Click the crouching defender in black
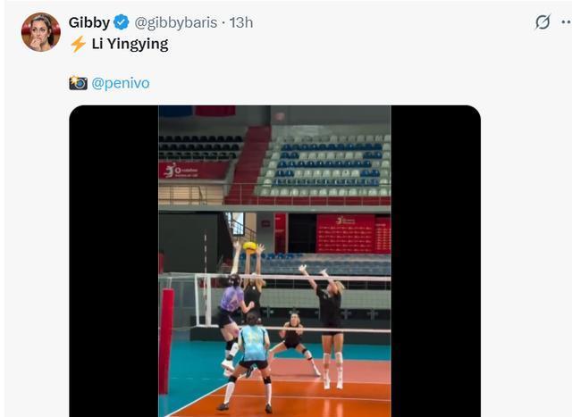This screenshot has width=572, height=417. point(294,341)
